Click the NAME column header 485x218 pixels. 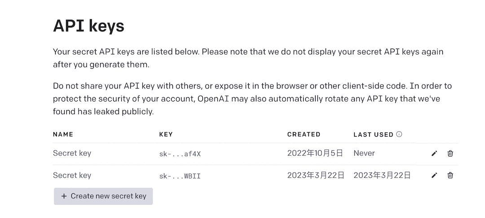pyautogui.click(x=63, y=134)
